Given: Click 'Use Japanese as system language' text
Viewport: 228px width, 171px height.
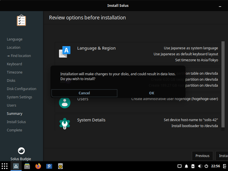Looking at the screenshot, I should point(191,48).
